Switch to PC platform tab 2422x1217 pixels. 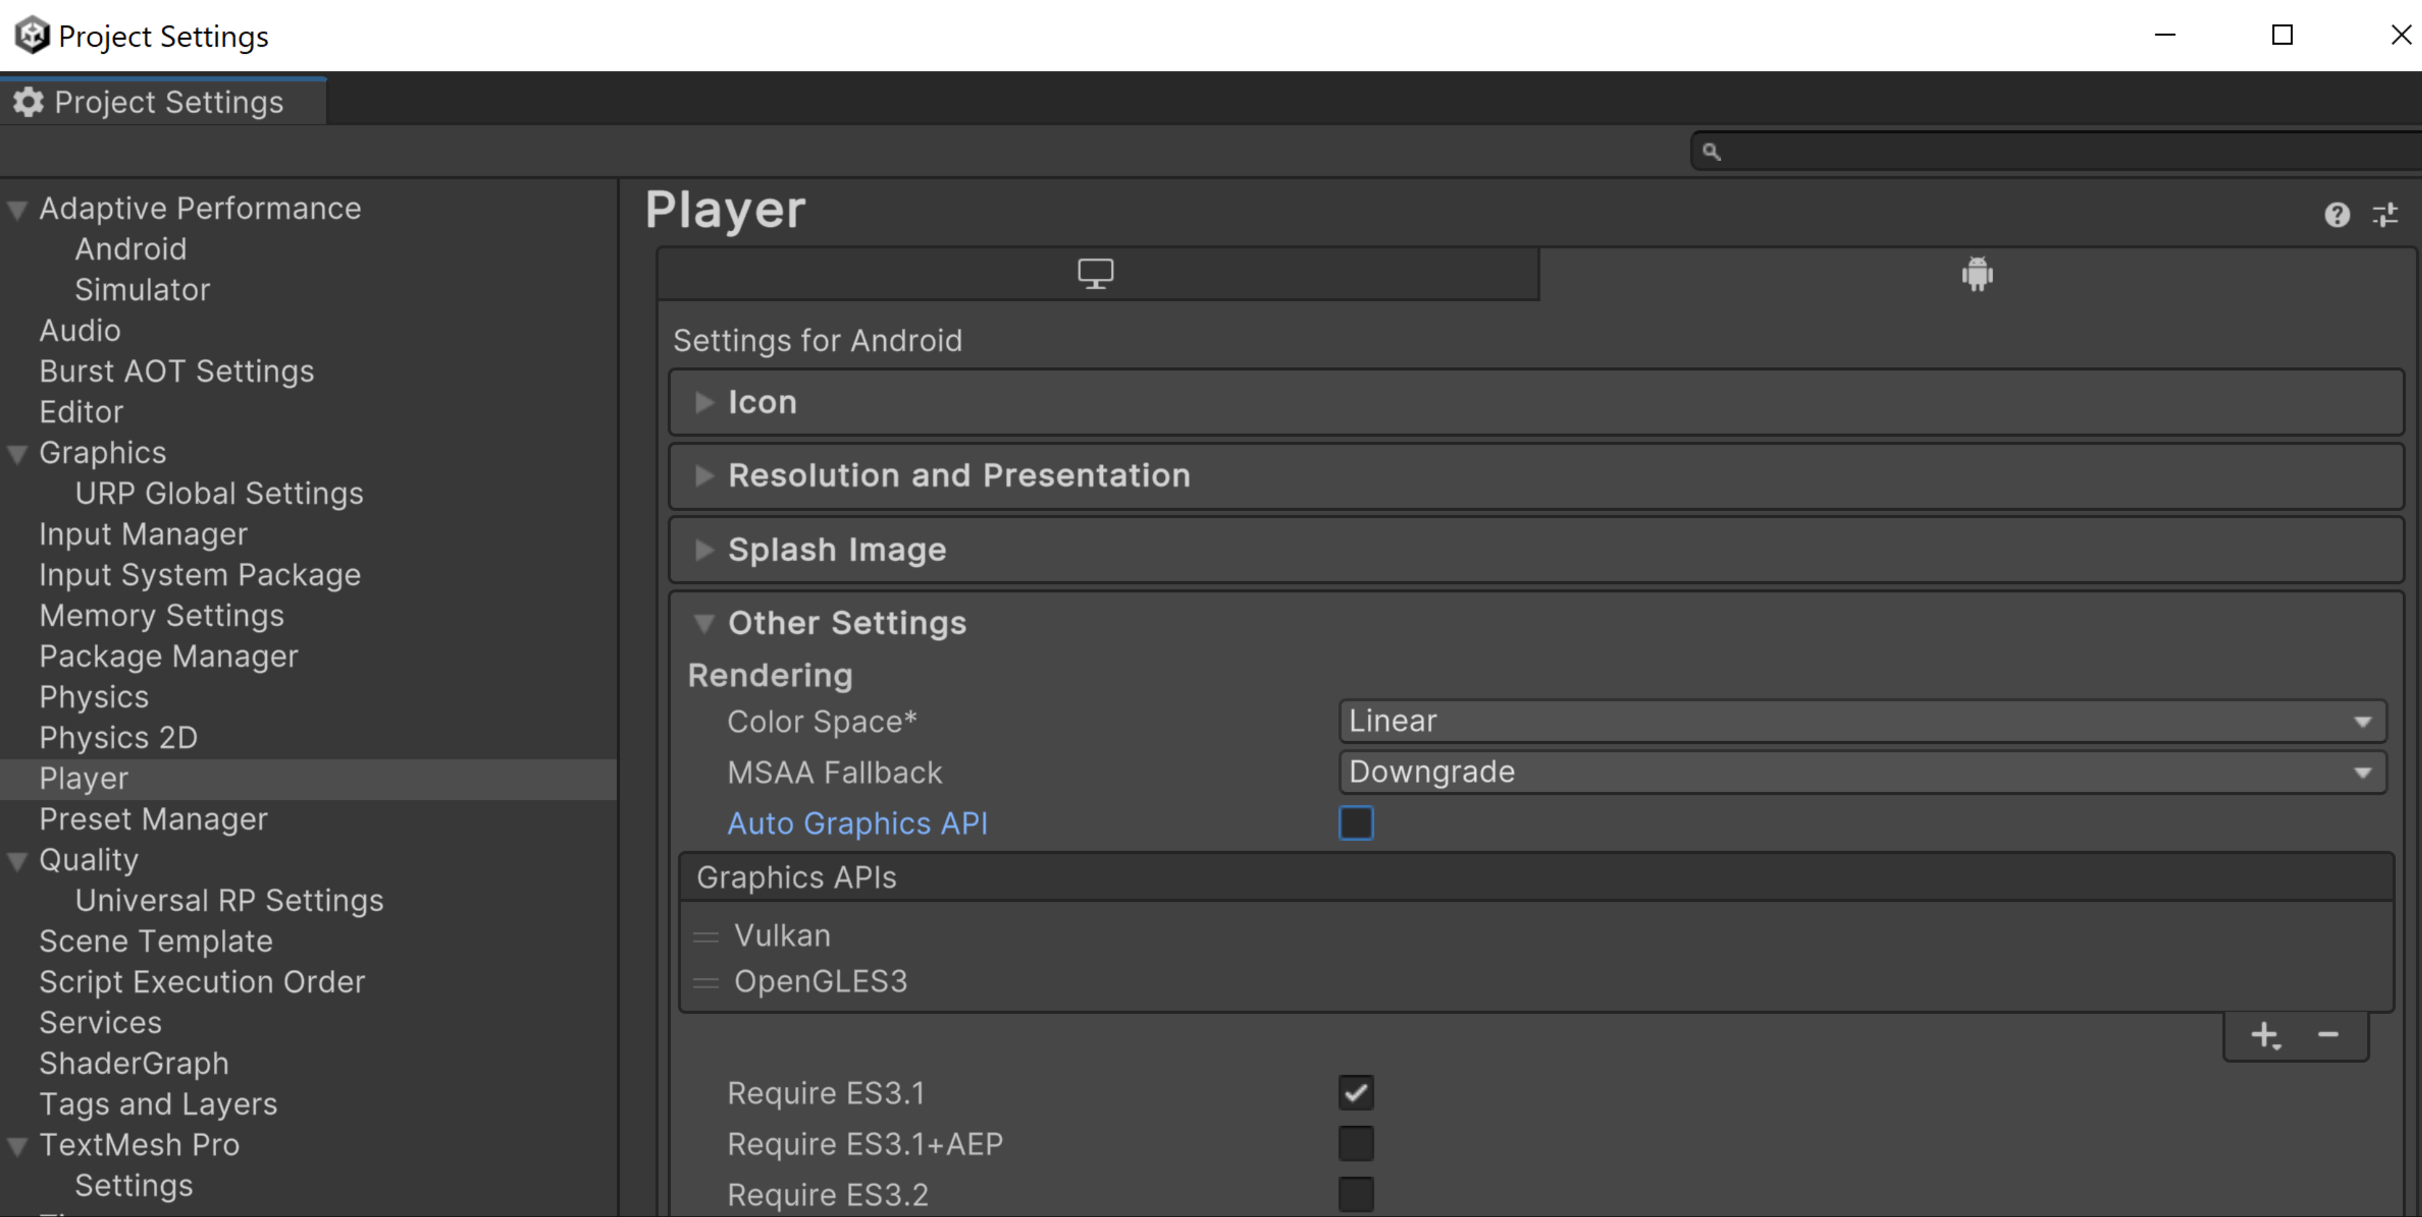click(1096, 276)
